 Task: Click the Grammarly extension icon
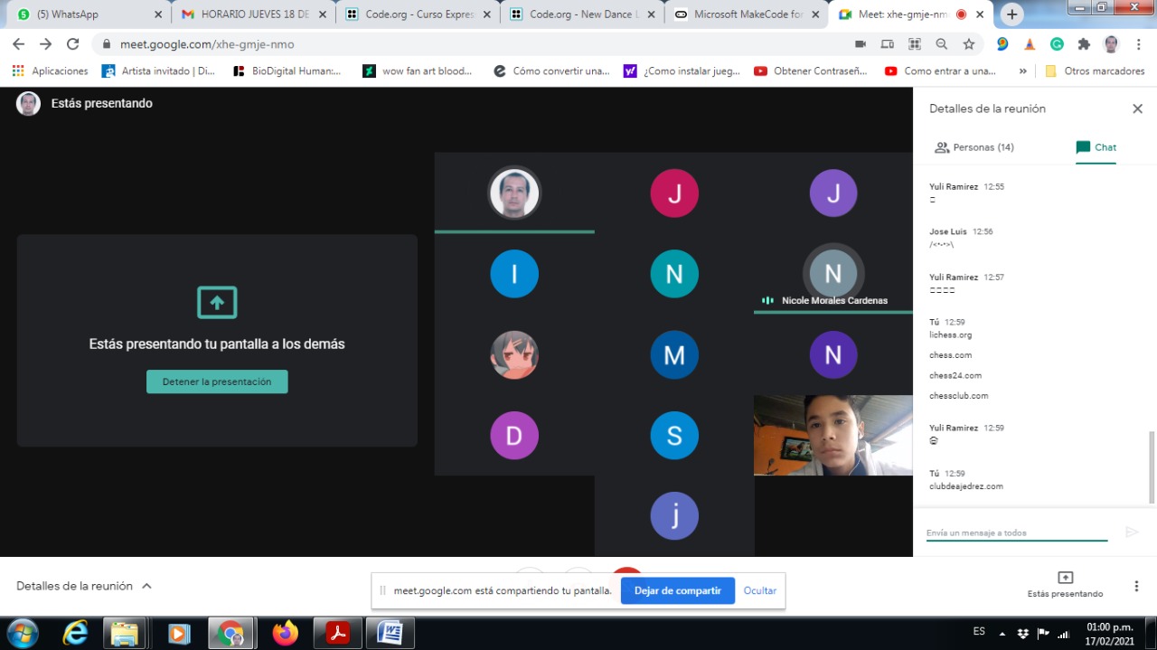point(1057,43)
